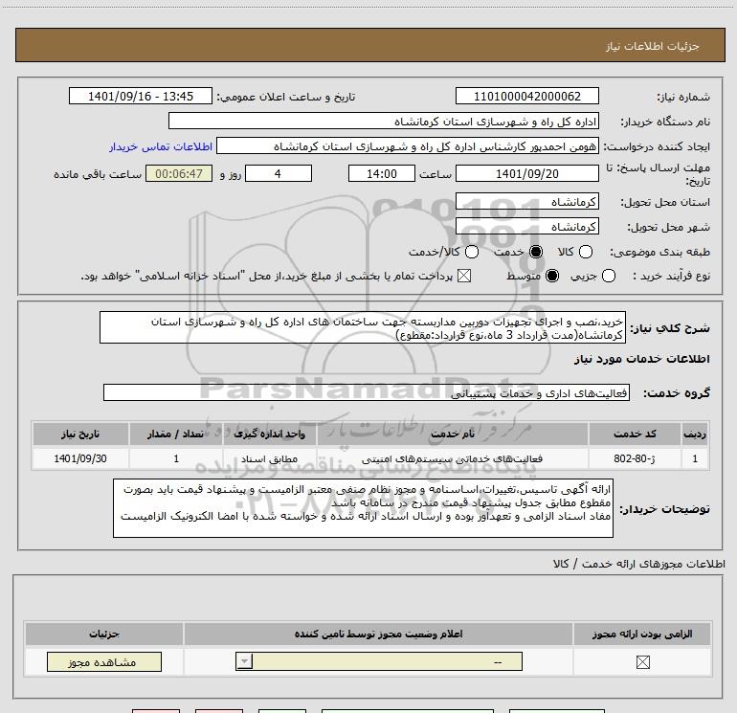The width and height of the screenshot is (737, 713).
Task: Click the واحد اندازه گیری column header
Action: click(x=269, y=434)
